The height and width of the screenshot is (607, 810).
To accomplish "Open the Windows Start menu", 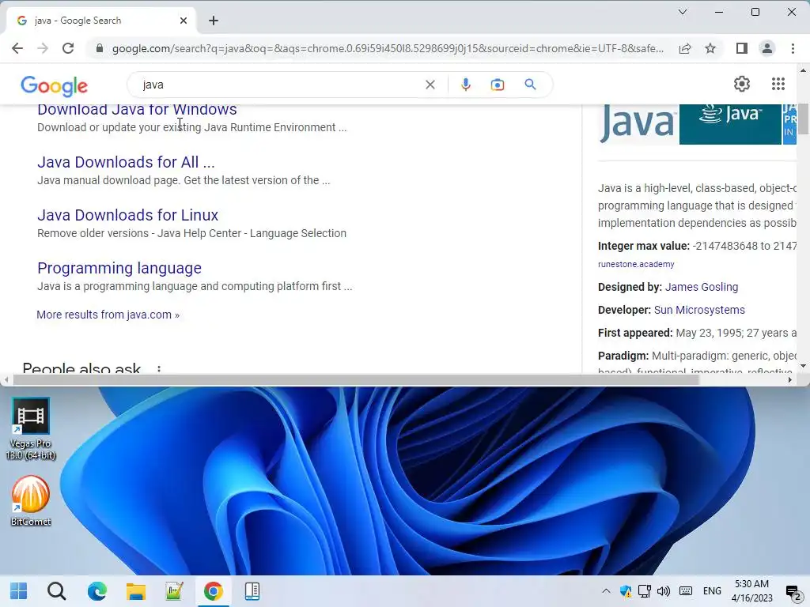I will [19, 591].
